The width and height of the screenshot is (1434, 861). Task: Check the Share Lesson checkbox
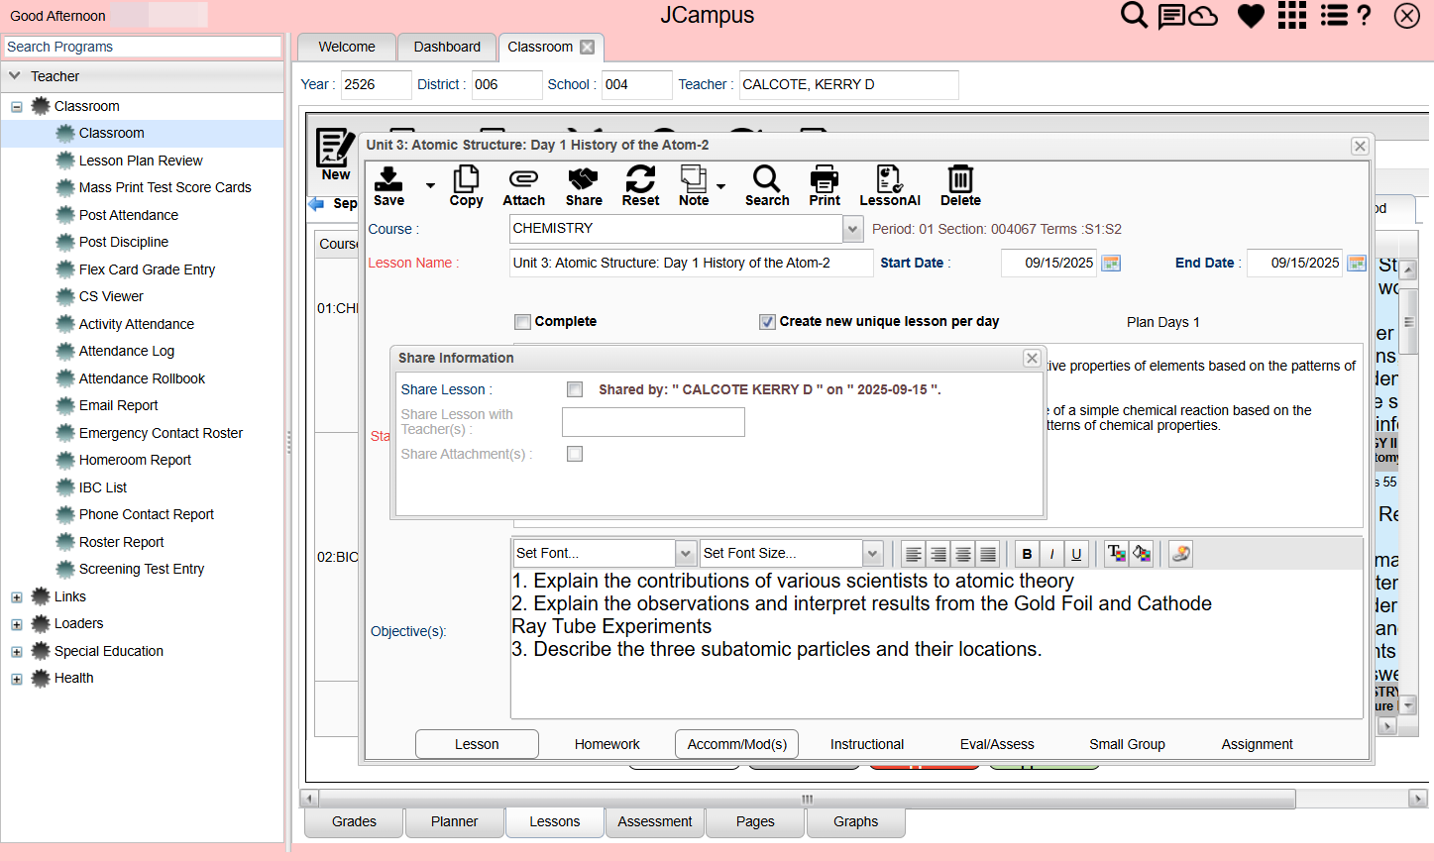(x=575, y=389)
